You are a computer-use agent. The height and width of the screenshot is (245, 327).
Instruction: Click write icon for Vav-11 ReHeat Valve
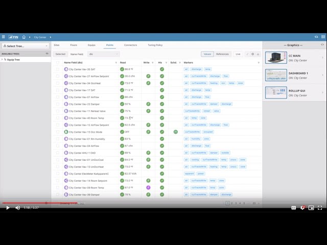point(148,111)
